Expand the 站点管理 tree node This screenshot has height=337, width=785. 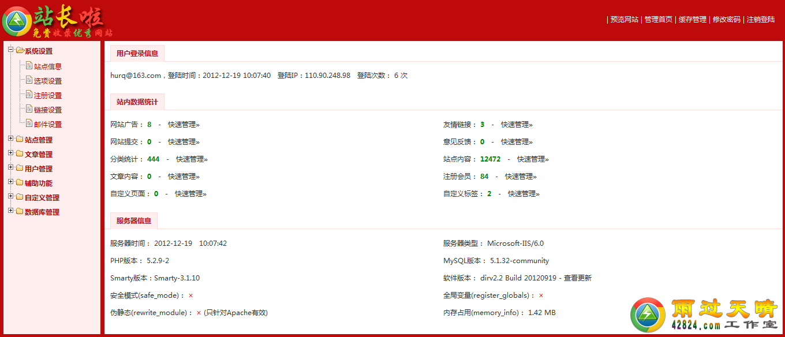pos(10,138)
